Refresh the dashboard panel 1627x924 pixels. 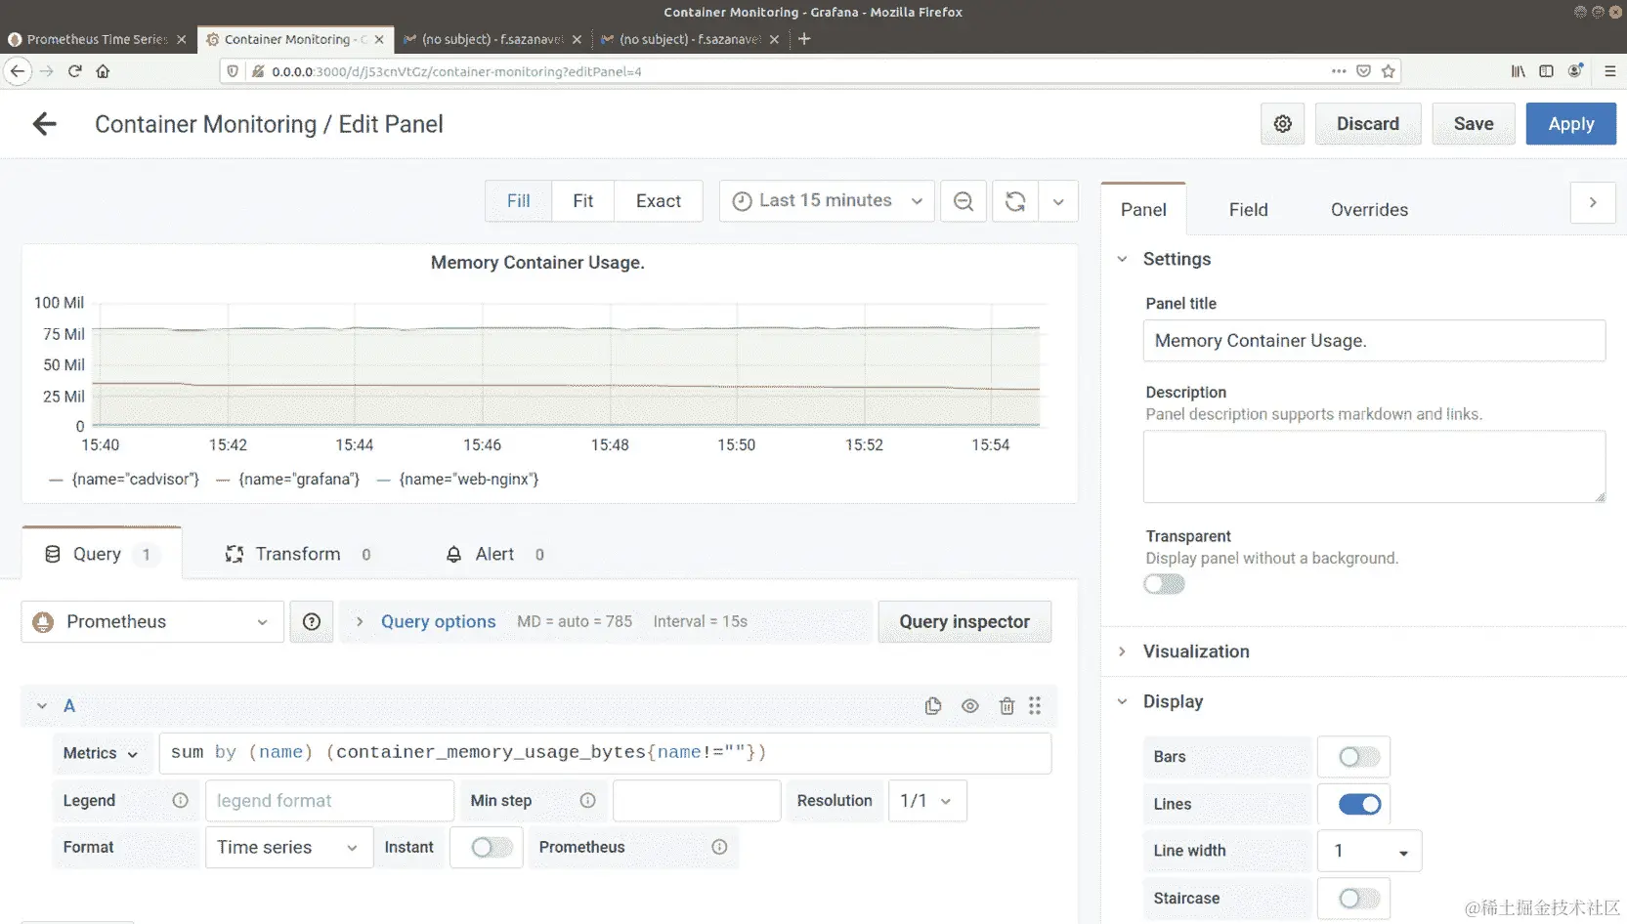click(1015, 201)
